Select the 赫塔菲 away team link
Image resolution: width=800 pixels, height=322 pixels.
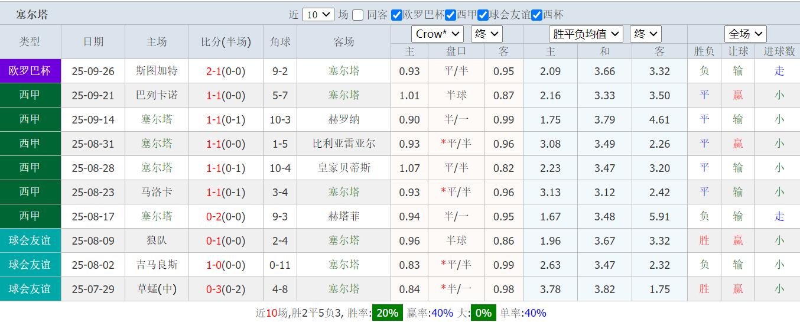click(x=344, y=216)
